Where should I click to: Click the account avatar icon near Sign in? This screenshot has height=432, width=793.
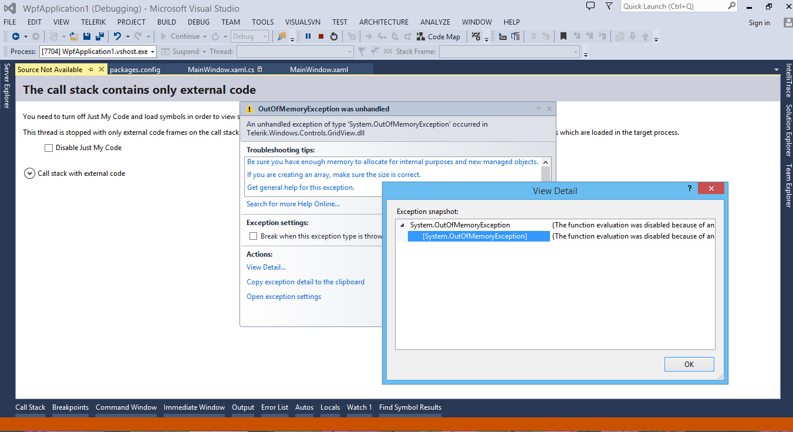point(787,22)
